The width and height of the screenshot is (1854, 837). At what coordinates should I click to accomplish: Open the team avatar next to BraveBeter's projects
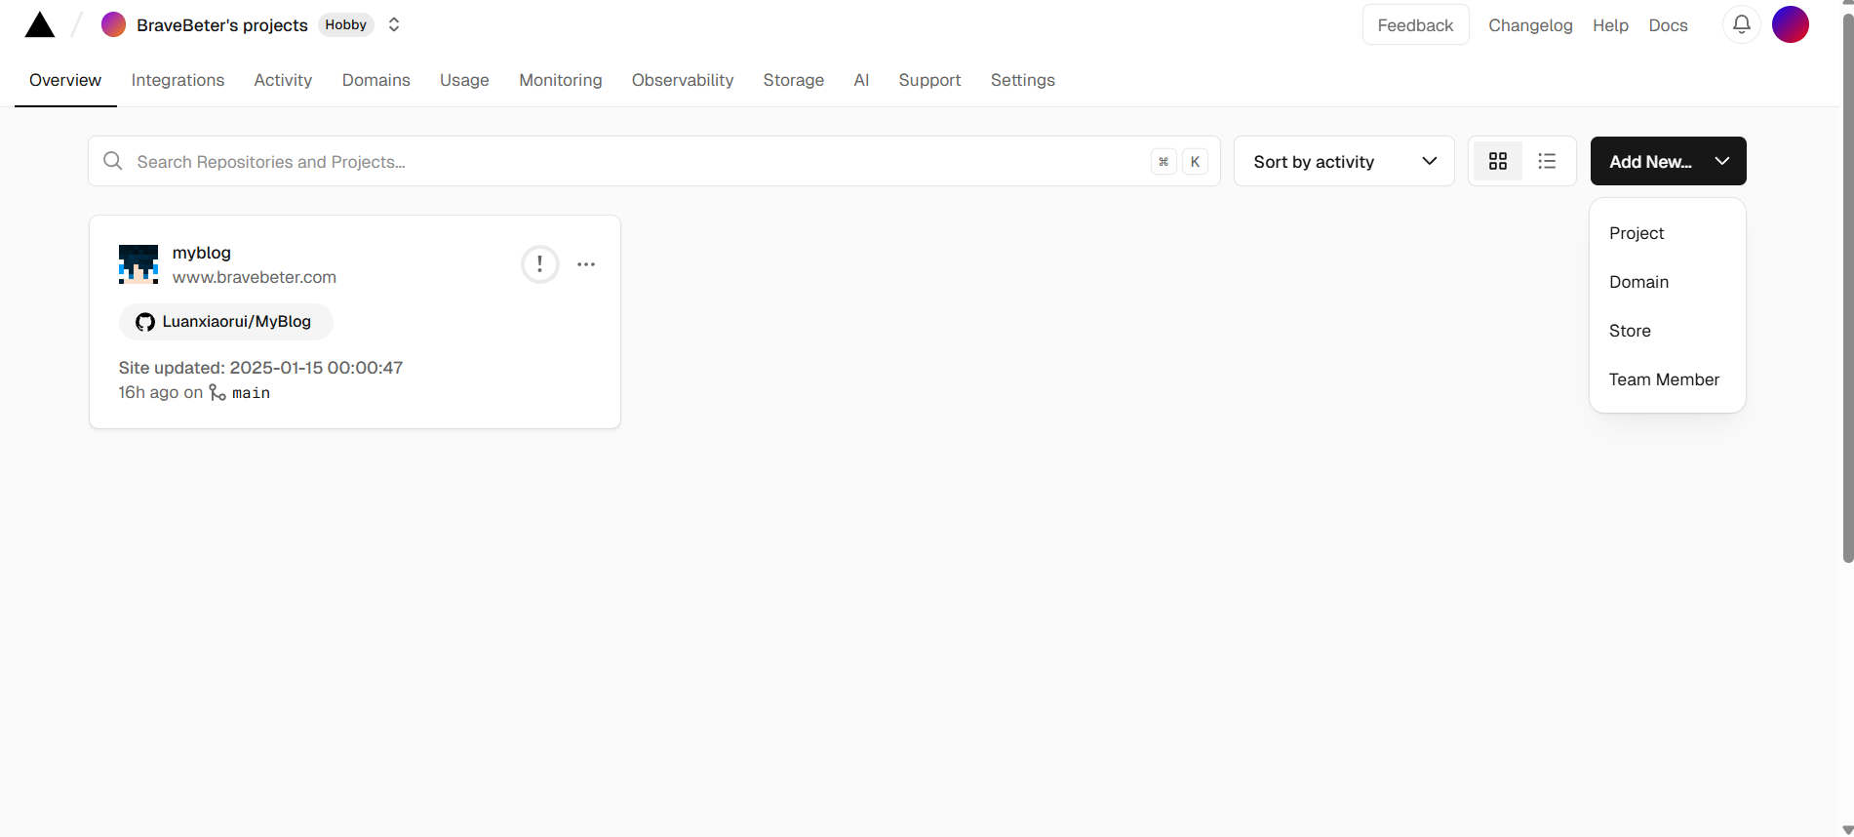pyautogui.click(x=113, y=24)
